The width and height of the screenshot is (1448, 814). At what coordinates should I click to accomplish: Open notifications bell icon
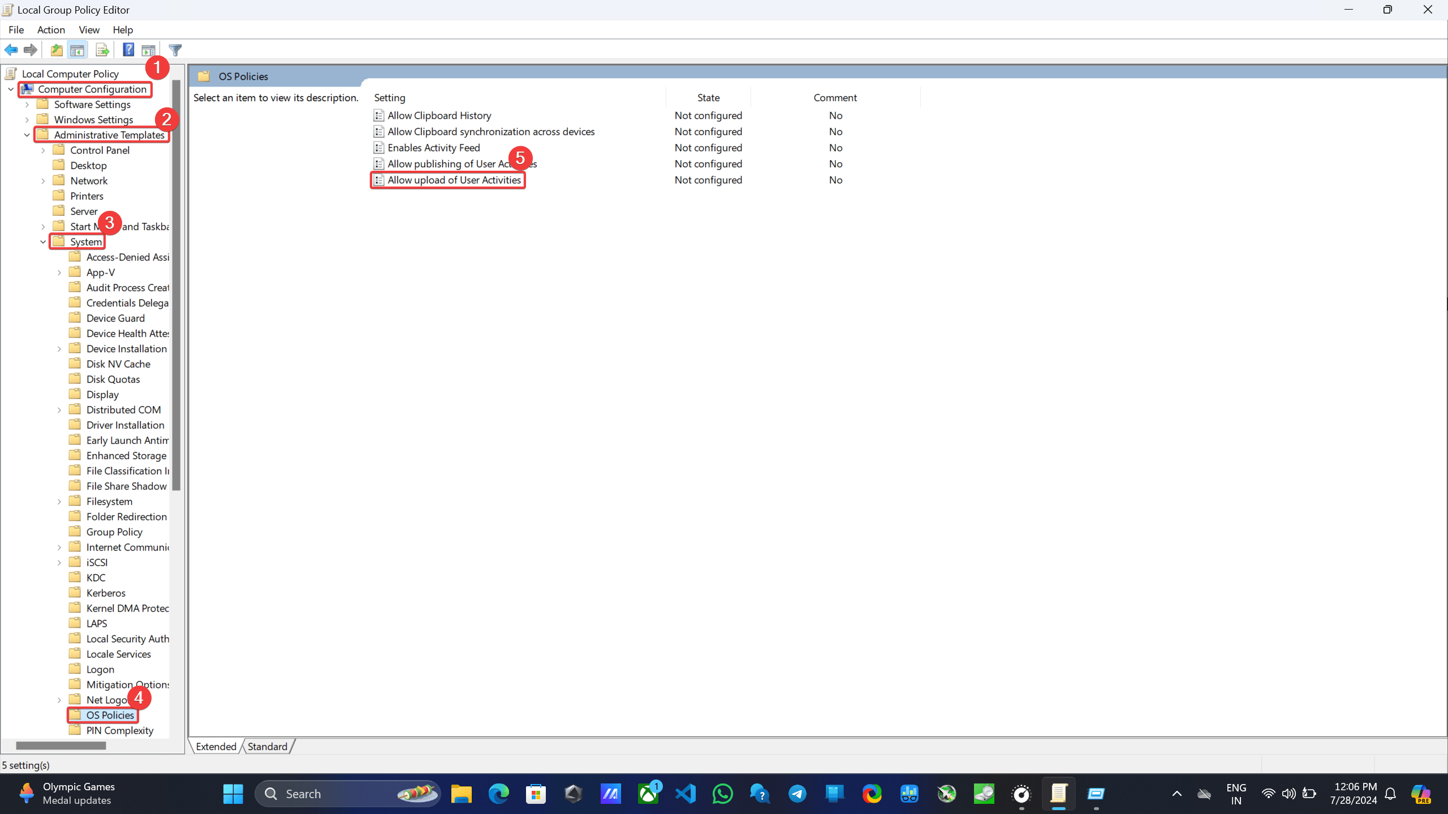1391,794
